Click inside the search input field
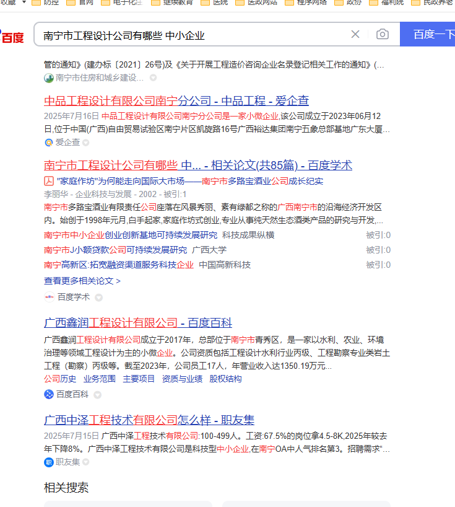The width and height of the screenshot is (455, 507). click(186, 35)
